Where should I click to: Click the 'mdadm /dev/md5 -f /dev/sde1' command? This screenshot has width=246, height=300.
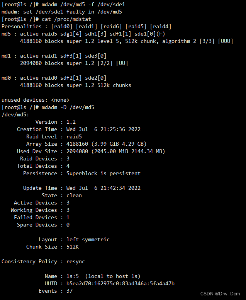83,4
